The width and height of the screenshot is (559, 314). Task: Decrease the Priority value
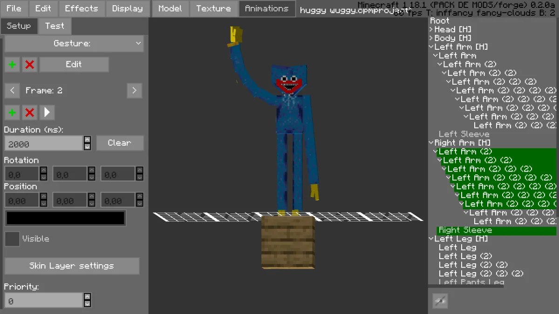[x=88, y=304]
